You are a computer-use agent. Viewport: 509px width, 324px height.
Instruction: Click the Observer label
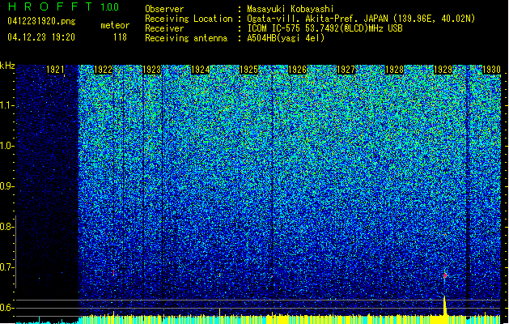pyautogui.click(x=164, y=9)
